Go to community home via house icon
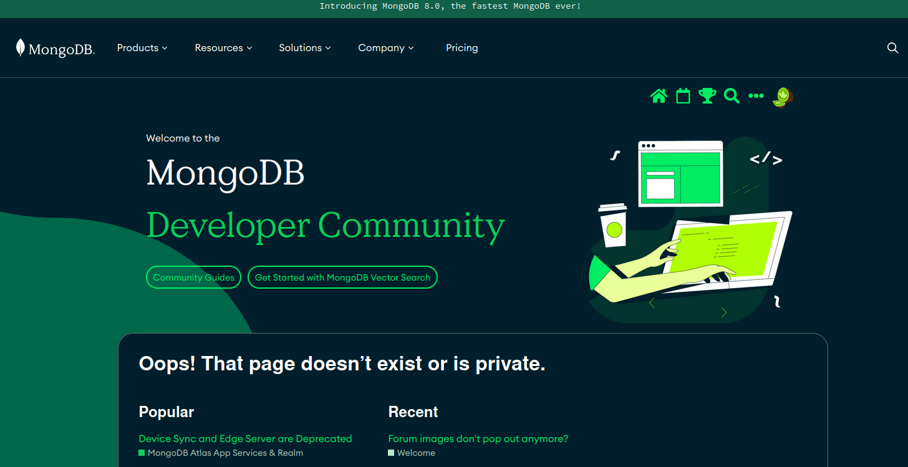Image resolution: width=908 pixels, height=467 pixels. point(659,96)
